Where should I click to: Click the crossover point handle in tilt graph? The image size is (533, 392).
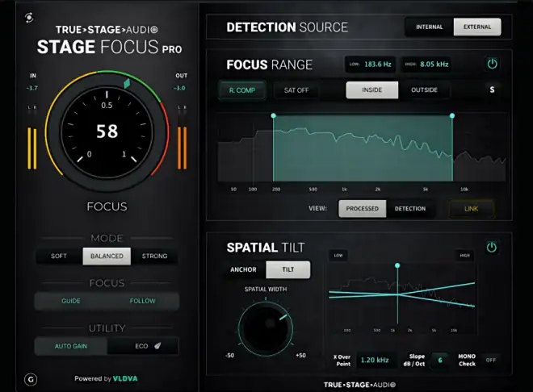pyautogui.click(x=397, y=265)
